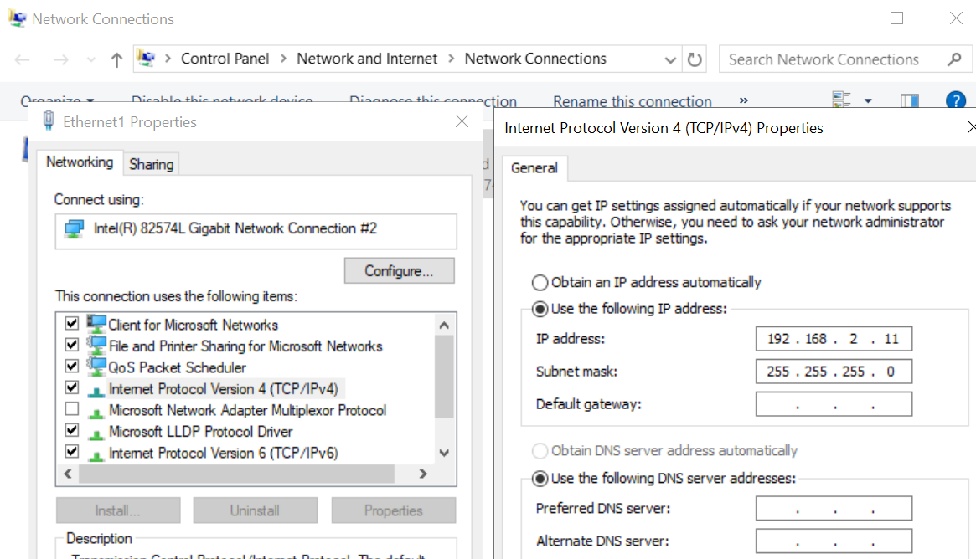The width and height of the screenshot is (976, 559).
Task: Expand the chevron before Control Panel
Action: click(168, 59)
